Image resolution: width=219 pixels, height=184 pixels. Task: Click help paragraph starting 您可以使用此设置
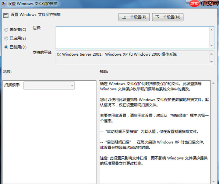155,102
